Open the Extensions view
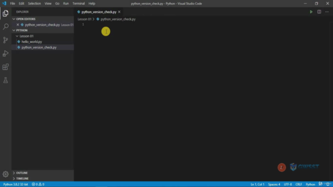 (x=6, y=67)
